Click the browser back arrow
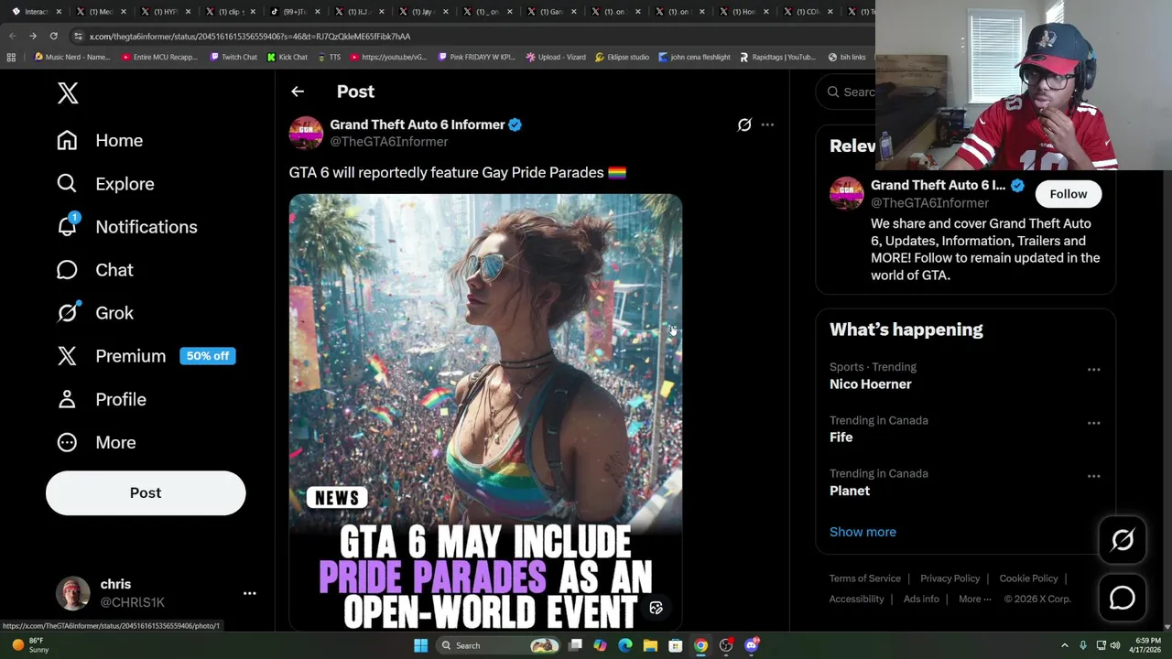1172x659 pixels. coord(13,36)
